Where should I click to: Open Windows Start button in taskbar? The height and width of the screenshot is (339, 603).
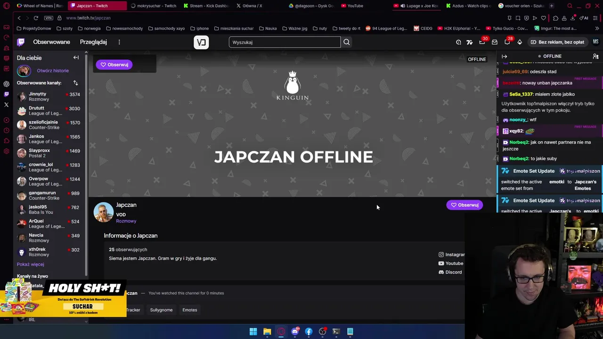253,331
